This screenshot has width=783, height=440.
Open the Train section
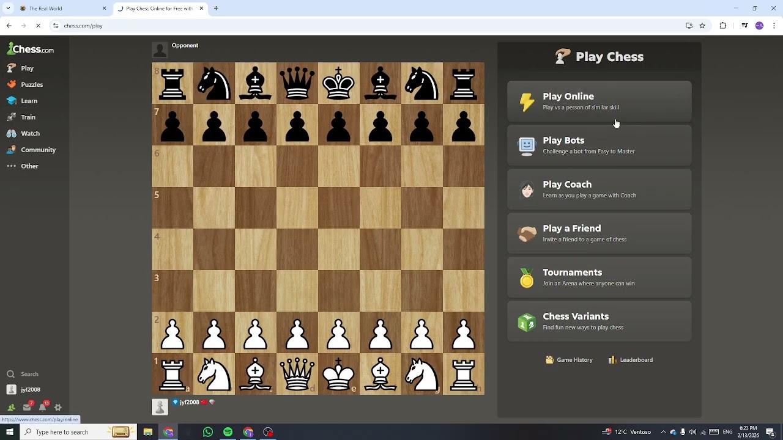[x=34, y=117]
